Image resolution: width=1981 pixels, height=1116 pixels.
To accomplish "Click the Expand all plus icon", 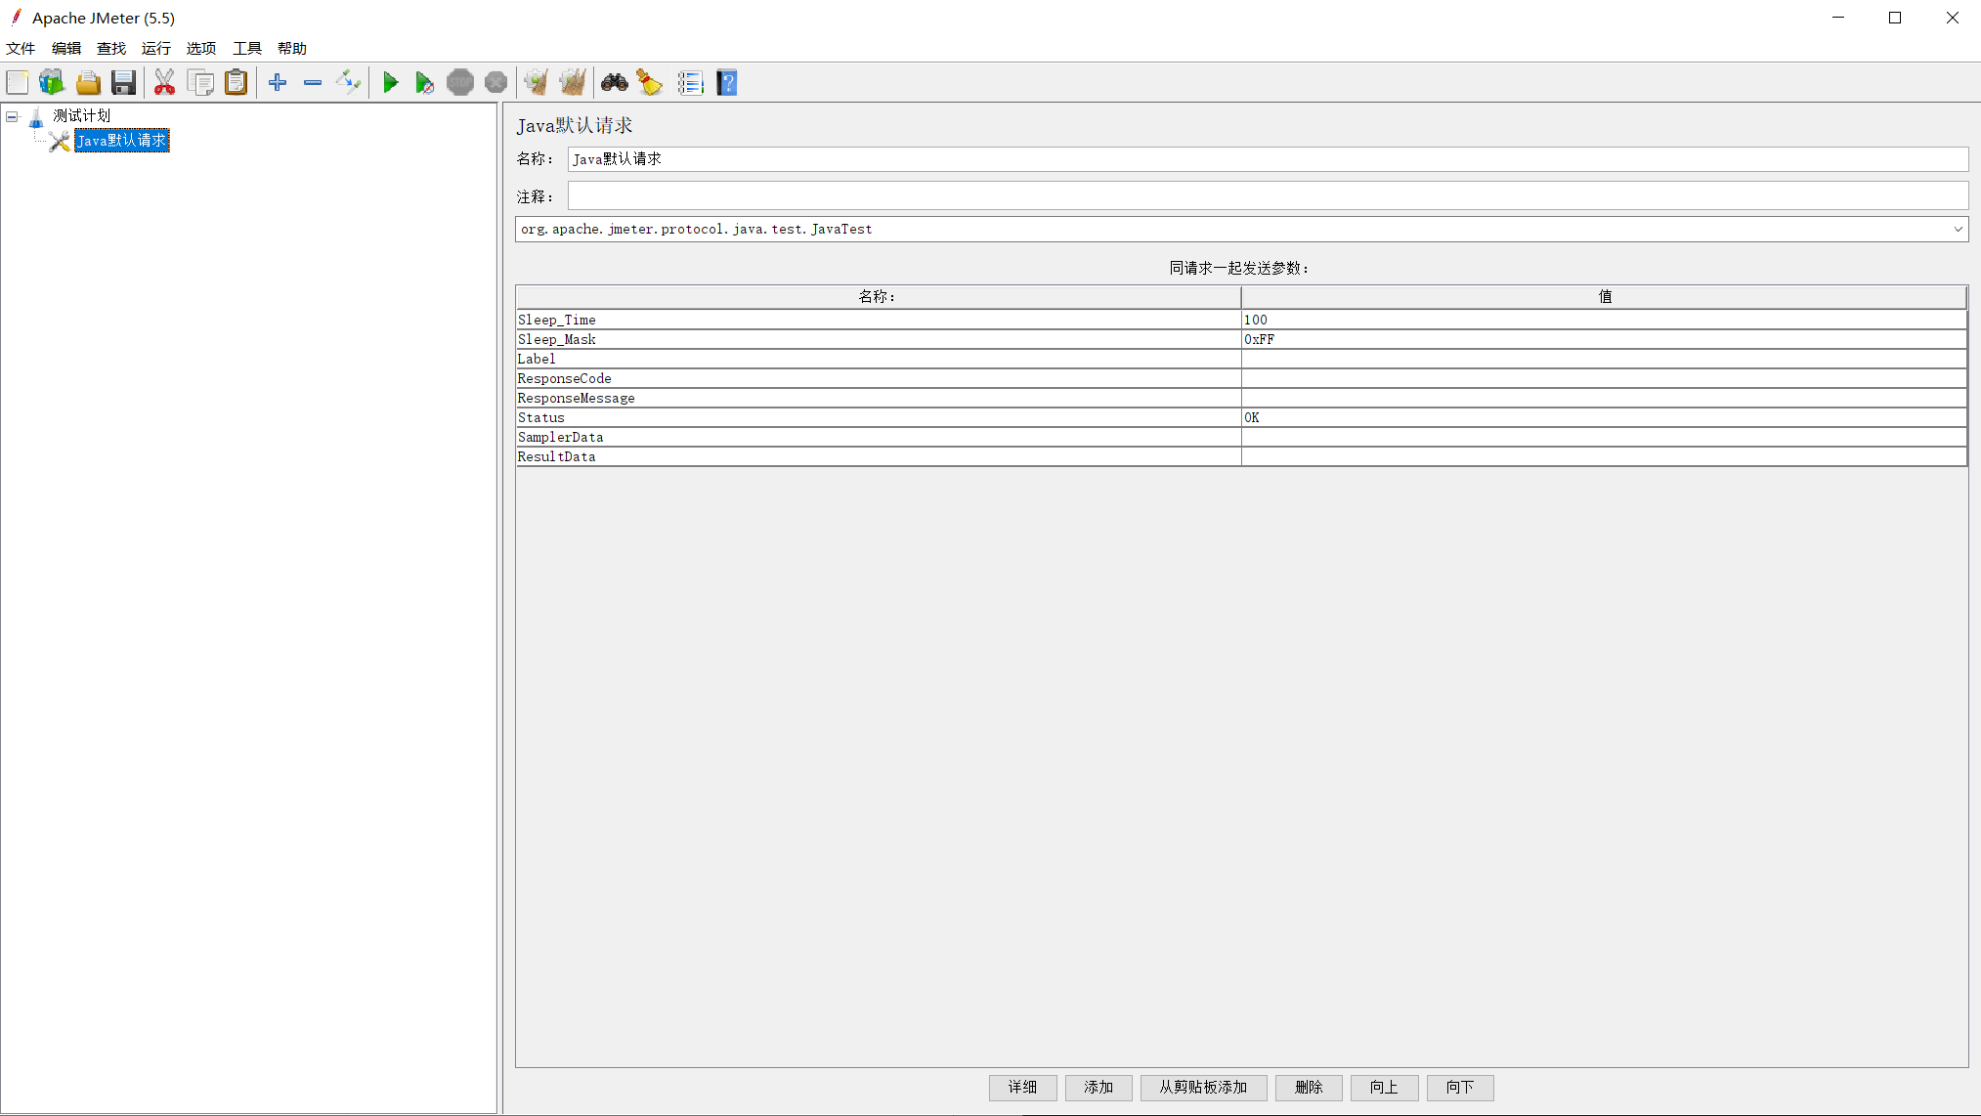I will [x=278, y=83].
